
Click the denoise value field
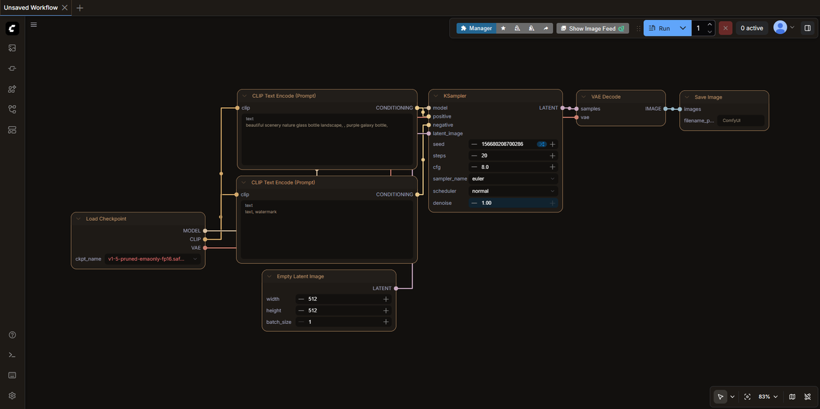[513, 203]
